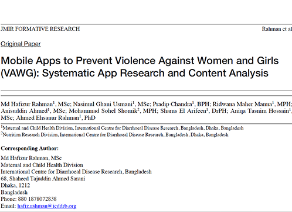
Task: Click author name Aniqa Tasnim Hossain
Action: [260, 111]
